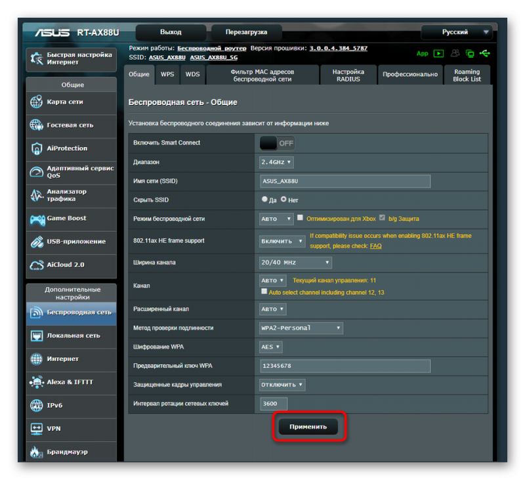Screen dimensions: 525x480
Task: Click the Интернет globe icon
Action: tap(36, 359)
